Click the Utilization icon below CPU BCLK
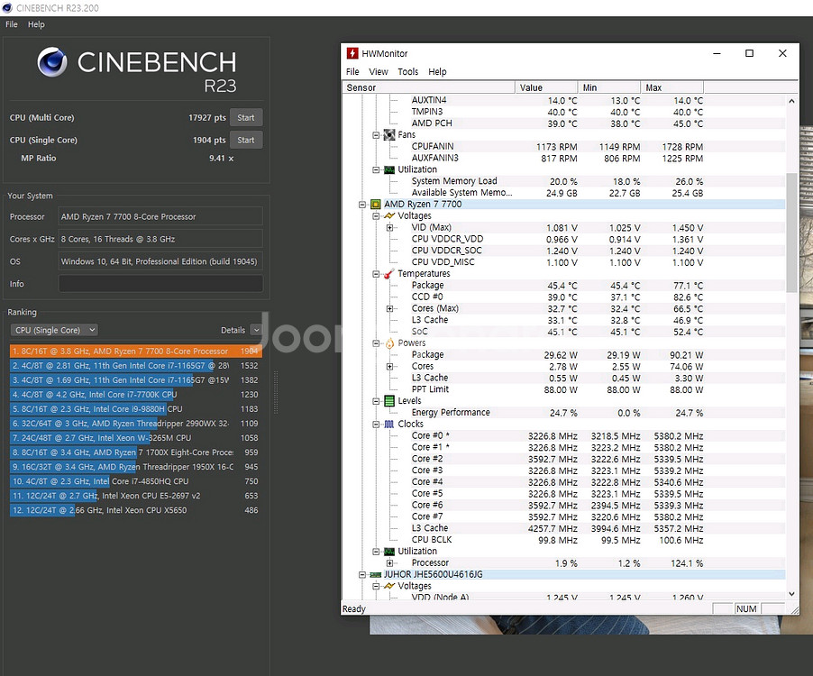The image size is (813, 676). [x=388, y=551]
